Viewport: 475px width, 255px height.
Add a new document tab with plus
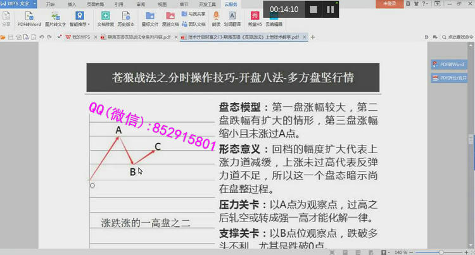coord(312,37)
